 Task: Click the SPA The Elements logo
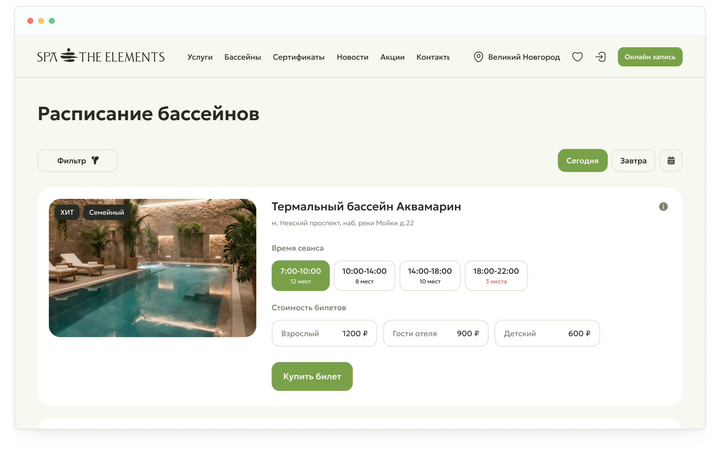coord(101,56)
